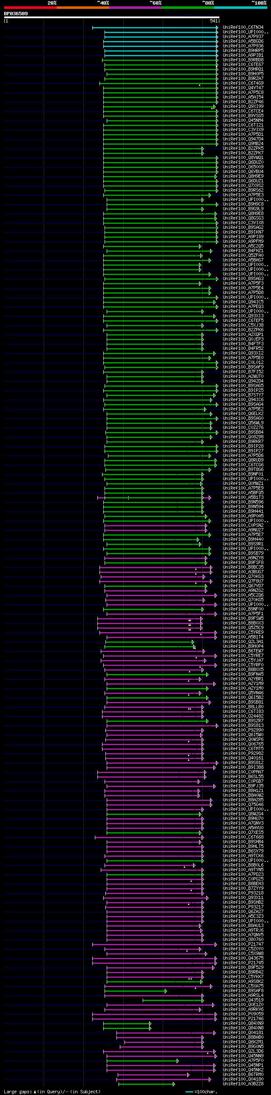271x1095 pixels.
Task: Select hit label UniRef100_B8BC35
Action: click(243, 568)
